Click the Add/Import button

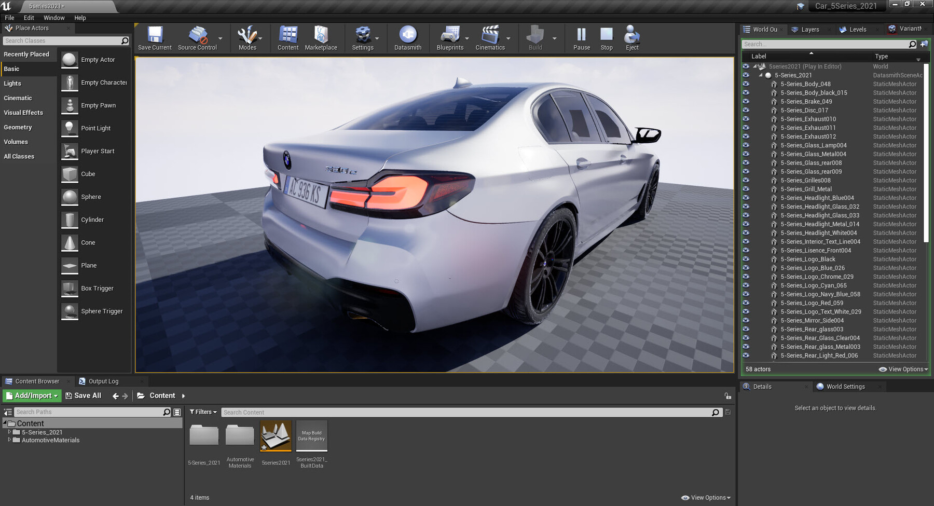click(32, 395)
